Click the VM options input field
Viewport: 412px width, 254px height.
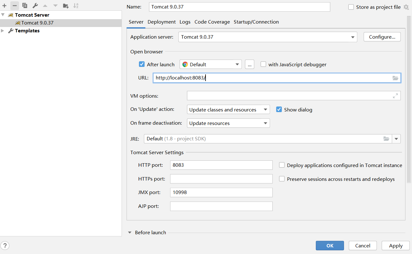coord(294,96)
